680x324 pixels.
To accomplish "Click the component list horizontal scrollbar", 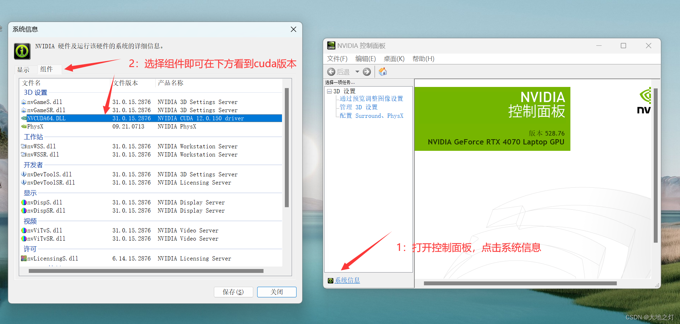I will (x=146, y=271).
